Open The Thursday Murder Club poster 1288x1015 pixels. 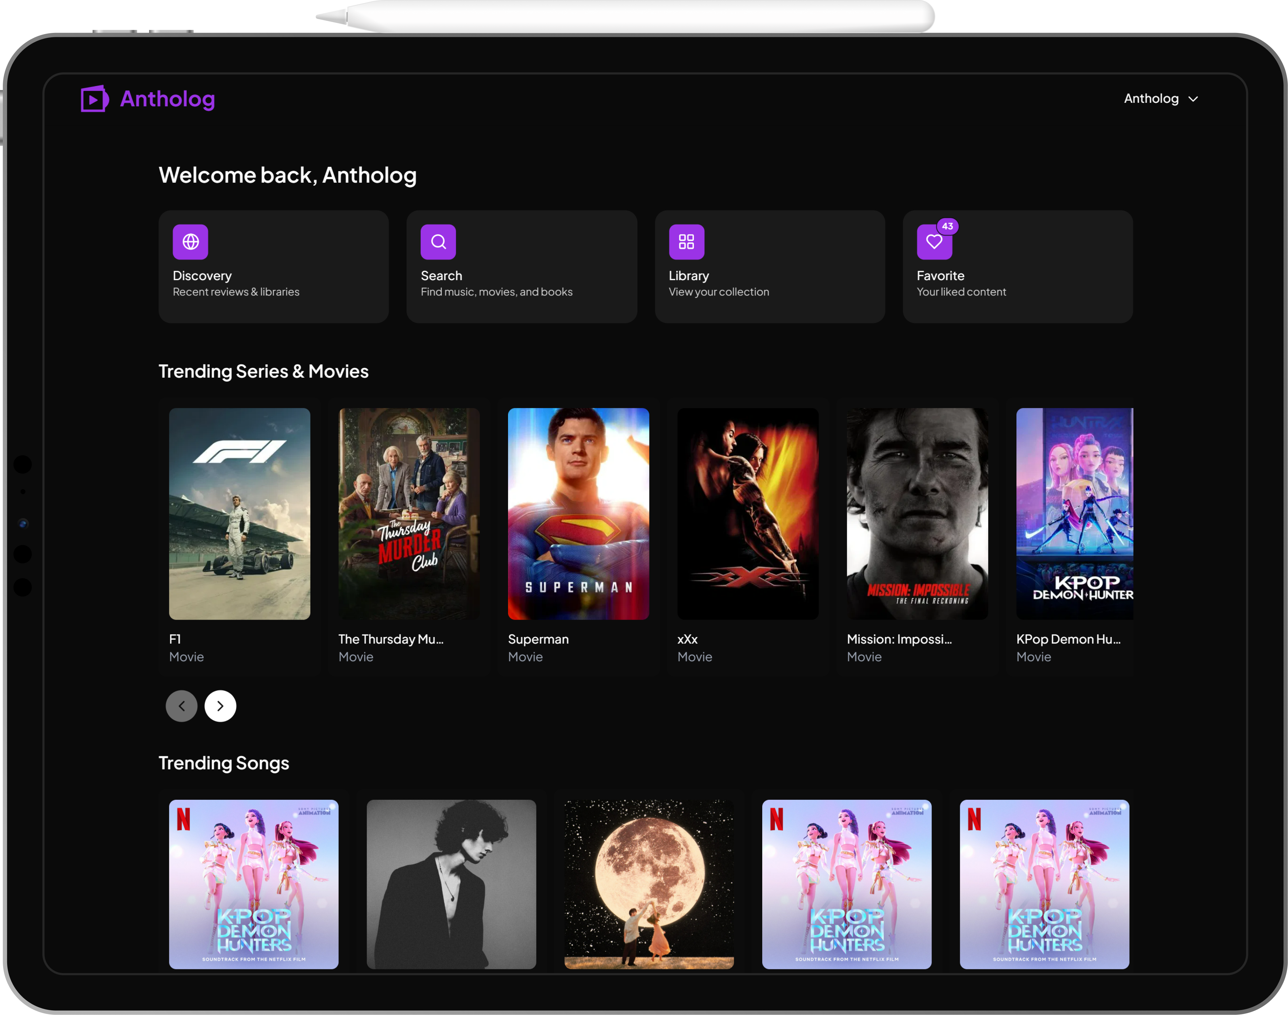click(x=409, y=514)
